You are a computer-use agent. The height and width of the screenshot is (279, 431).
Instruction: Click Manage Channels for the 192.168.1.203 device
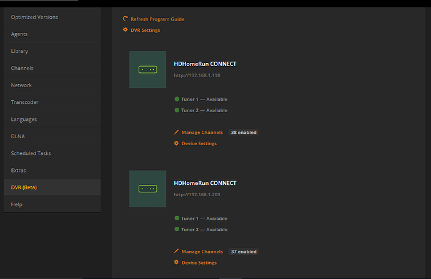tap(202, 252)
